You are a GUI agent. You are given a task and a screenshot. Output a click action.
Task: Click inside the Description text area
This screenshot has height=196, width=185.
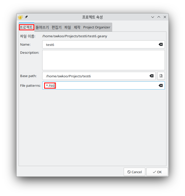(x=104, y=60)
